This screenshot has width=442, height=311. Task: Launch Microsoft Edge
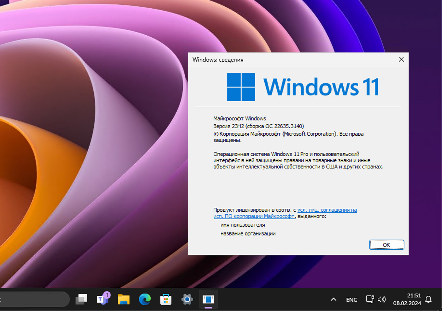[145, 299]
